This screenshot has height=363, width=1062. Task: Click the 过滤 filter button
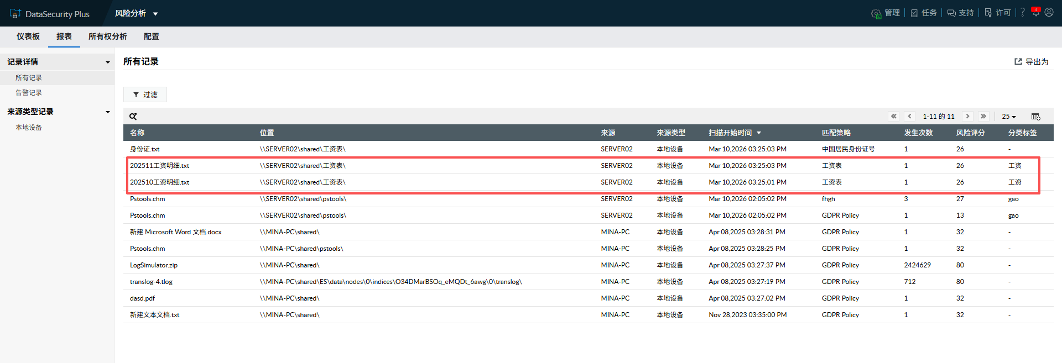(145, 94)
